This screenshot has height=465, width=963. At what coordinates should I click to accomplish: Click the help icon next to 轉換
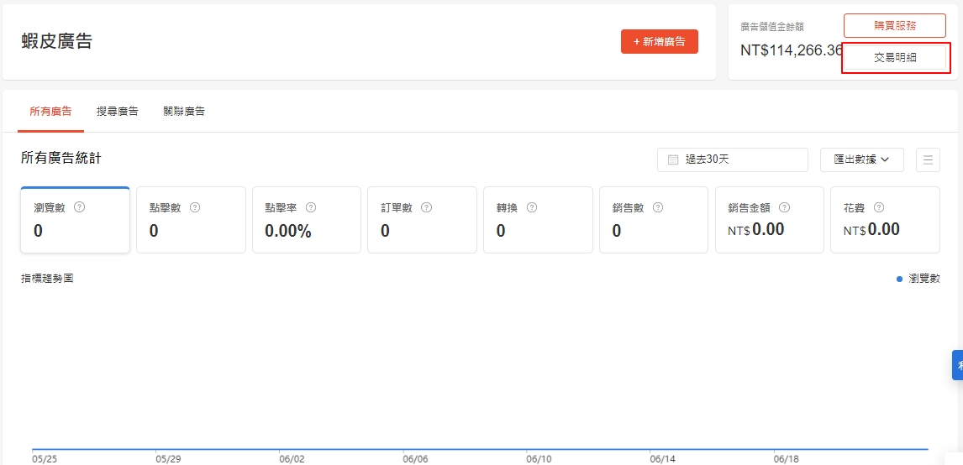click(532, 207)
